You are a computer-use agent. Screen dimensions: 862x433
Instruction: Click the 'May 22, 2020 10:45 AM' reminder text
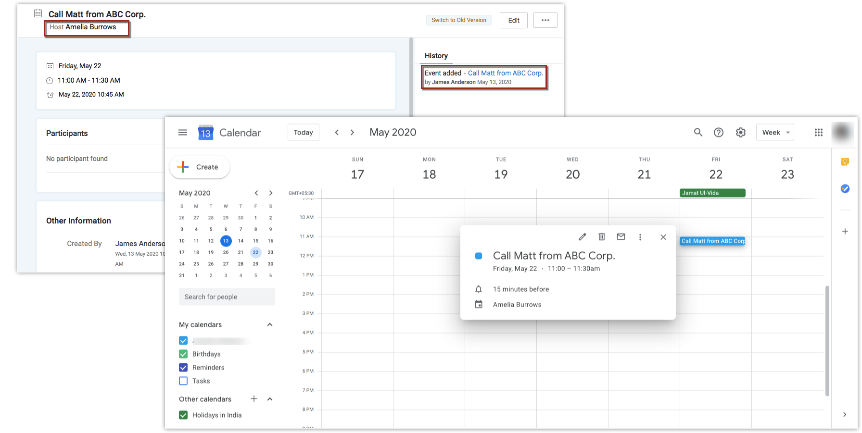pyautogui.click(x=91, y=95)
